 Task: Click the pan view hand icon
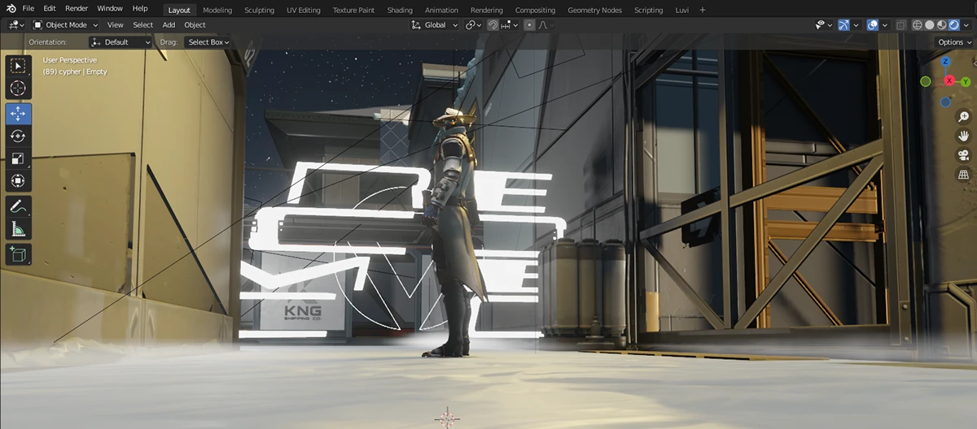[964, 136]
